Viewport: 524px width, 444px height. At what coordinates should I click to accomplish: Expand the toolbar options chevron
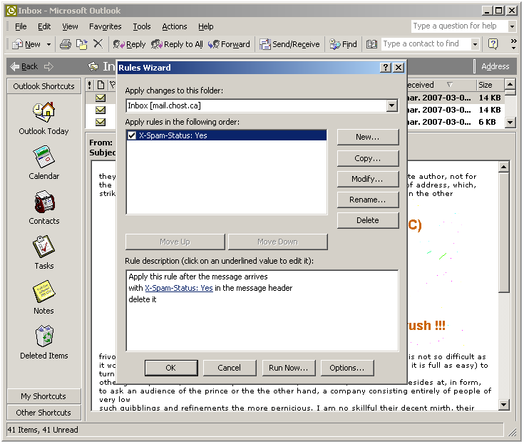pyautogui.click(x=513, y=43)
